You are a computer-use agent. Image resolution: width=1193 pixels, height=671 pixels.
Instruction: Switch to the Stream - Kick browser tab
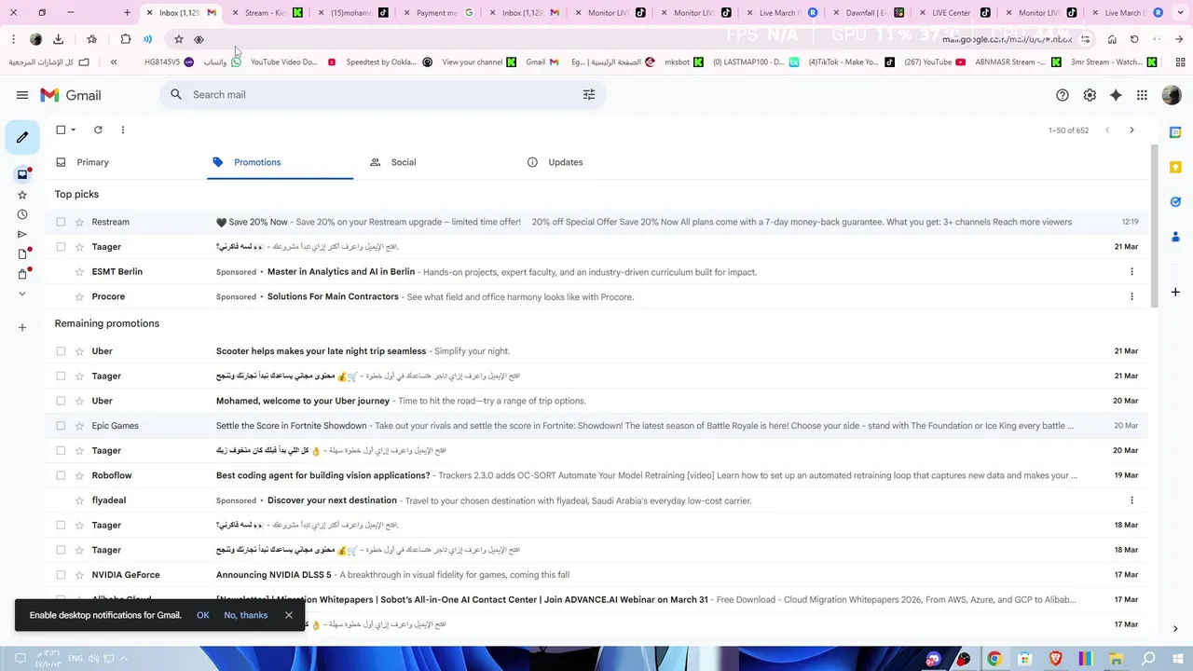(266, 13)
